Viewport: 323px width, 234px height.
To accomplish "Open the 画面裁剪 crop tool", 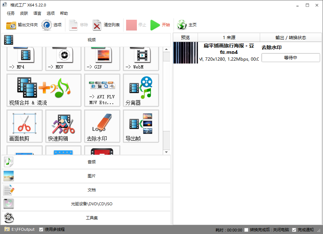I will click(x=24, y=126).
